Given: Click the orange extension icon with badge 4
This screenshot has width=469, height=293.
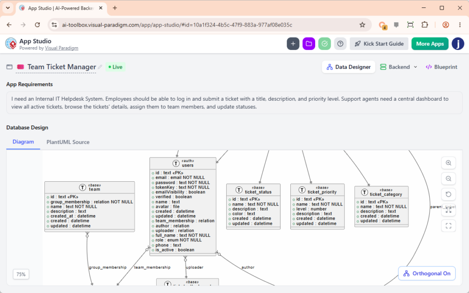Looking at the screenshot, I should coord(382,25).
